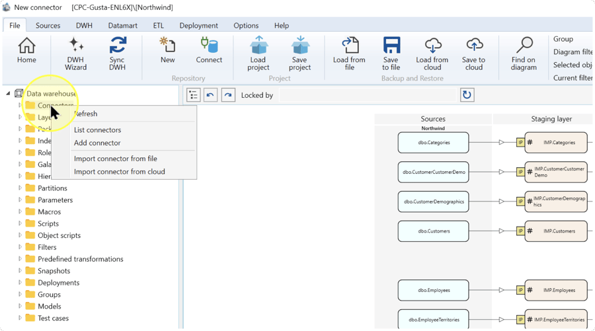
Task: Expand the Models tree node
Action: [20, 306]
